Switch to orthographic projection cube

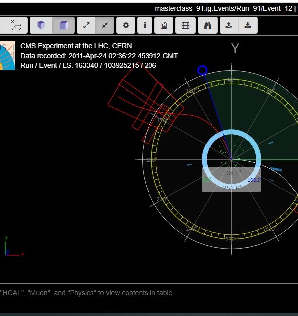click(64, 25)
